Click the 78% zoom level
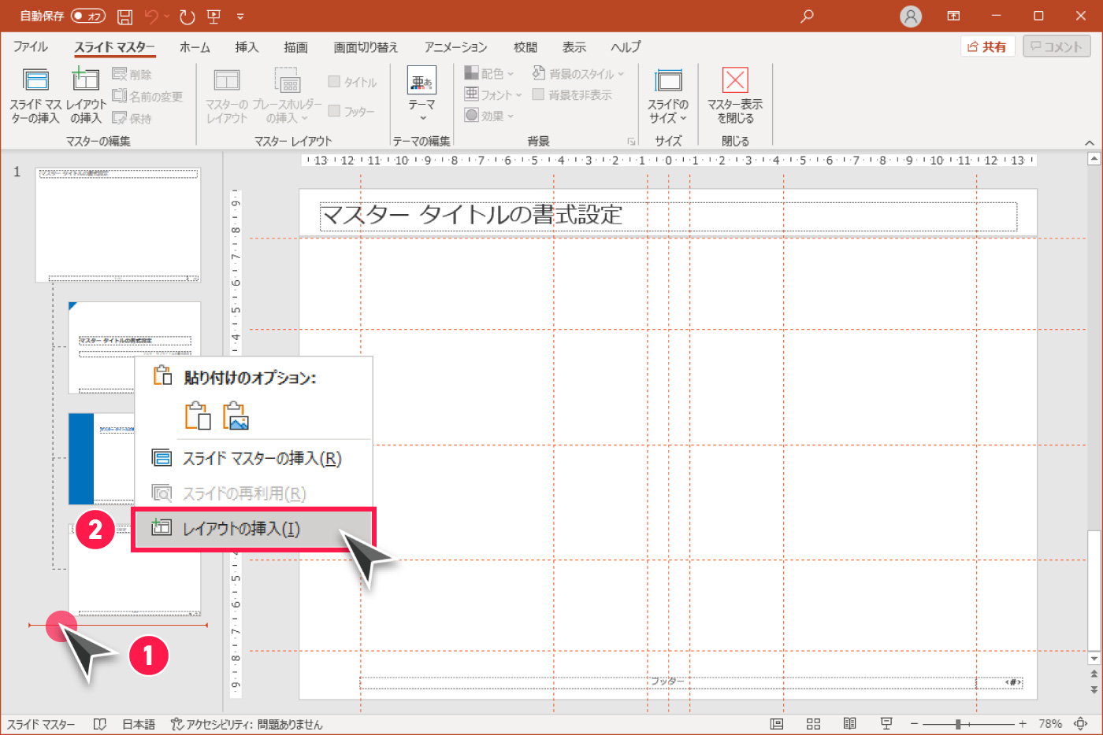1103x735 pixels. coord(1050,724)
